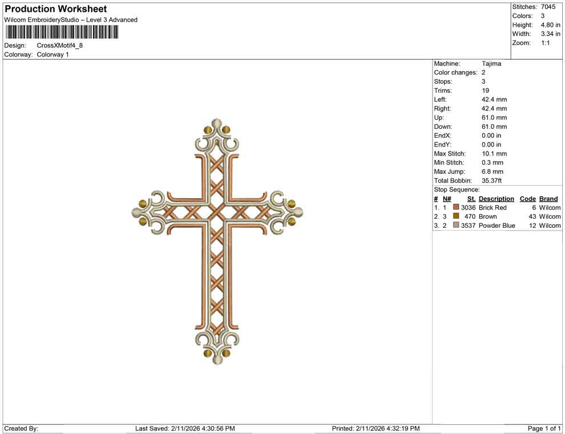Sort by the Description column header
The height and width of the screenshot is (434, 565).
tap(495, 198)
